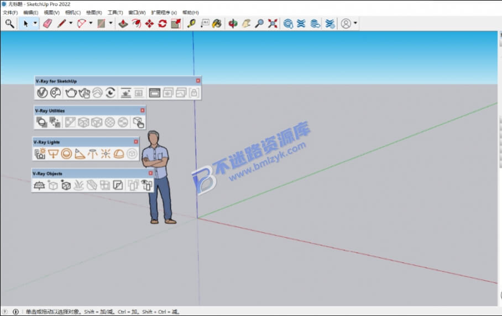Viewport: 502px width, 316px height.
Task: Expand the user account dropdown arrow
Action: 355,23
